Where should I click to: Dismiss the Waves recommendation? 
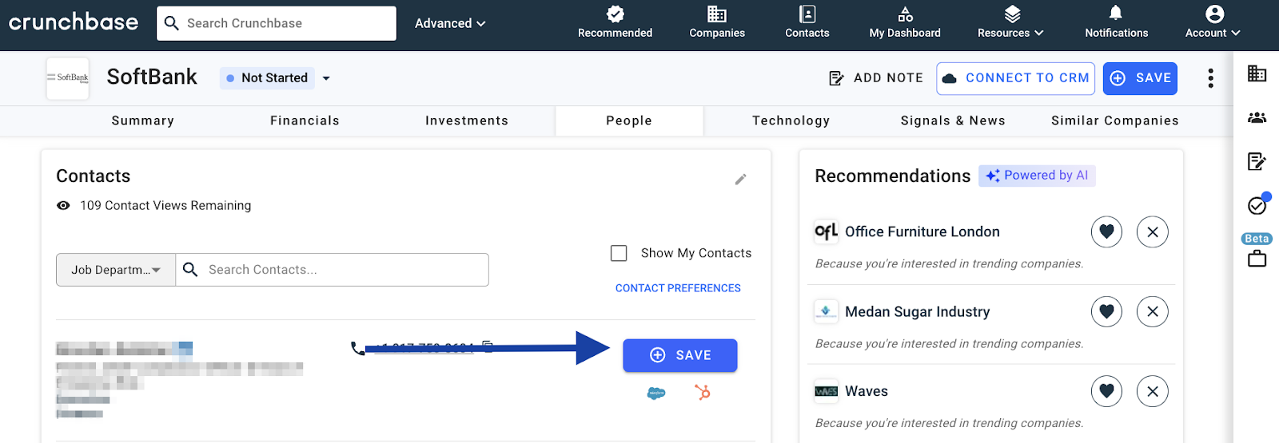click(1153, 391)
